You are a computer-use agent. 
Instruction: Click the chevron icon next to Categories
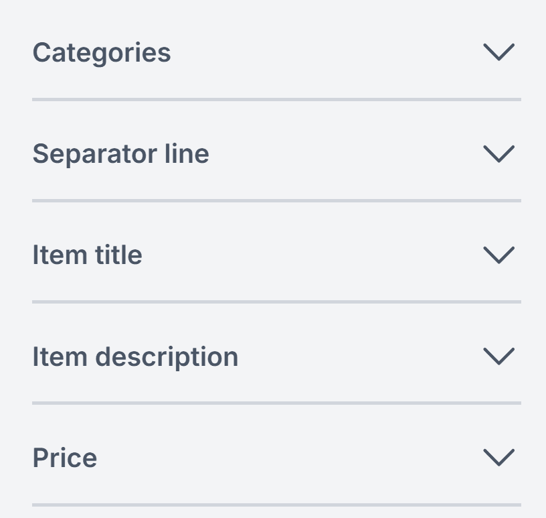(498, 52)
